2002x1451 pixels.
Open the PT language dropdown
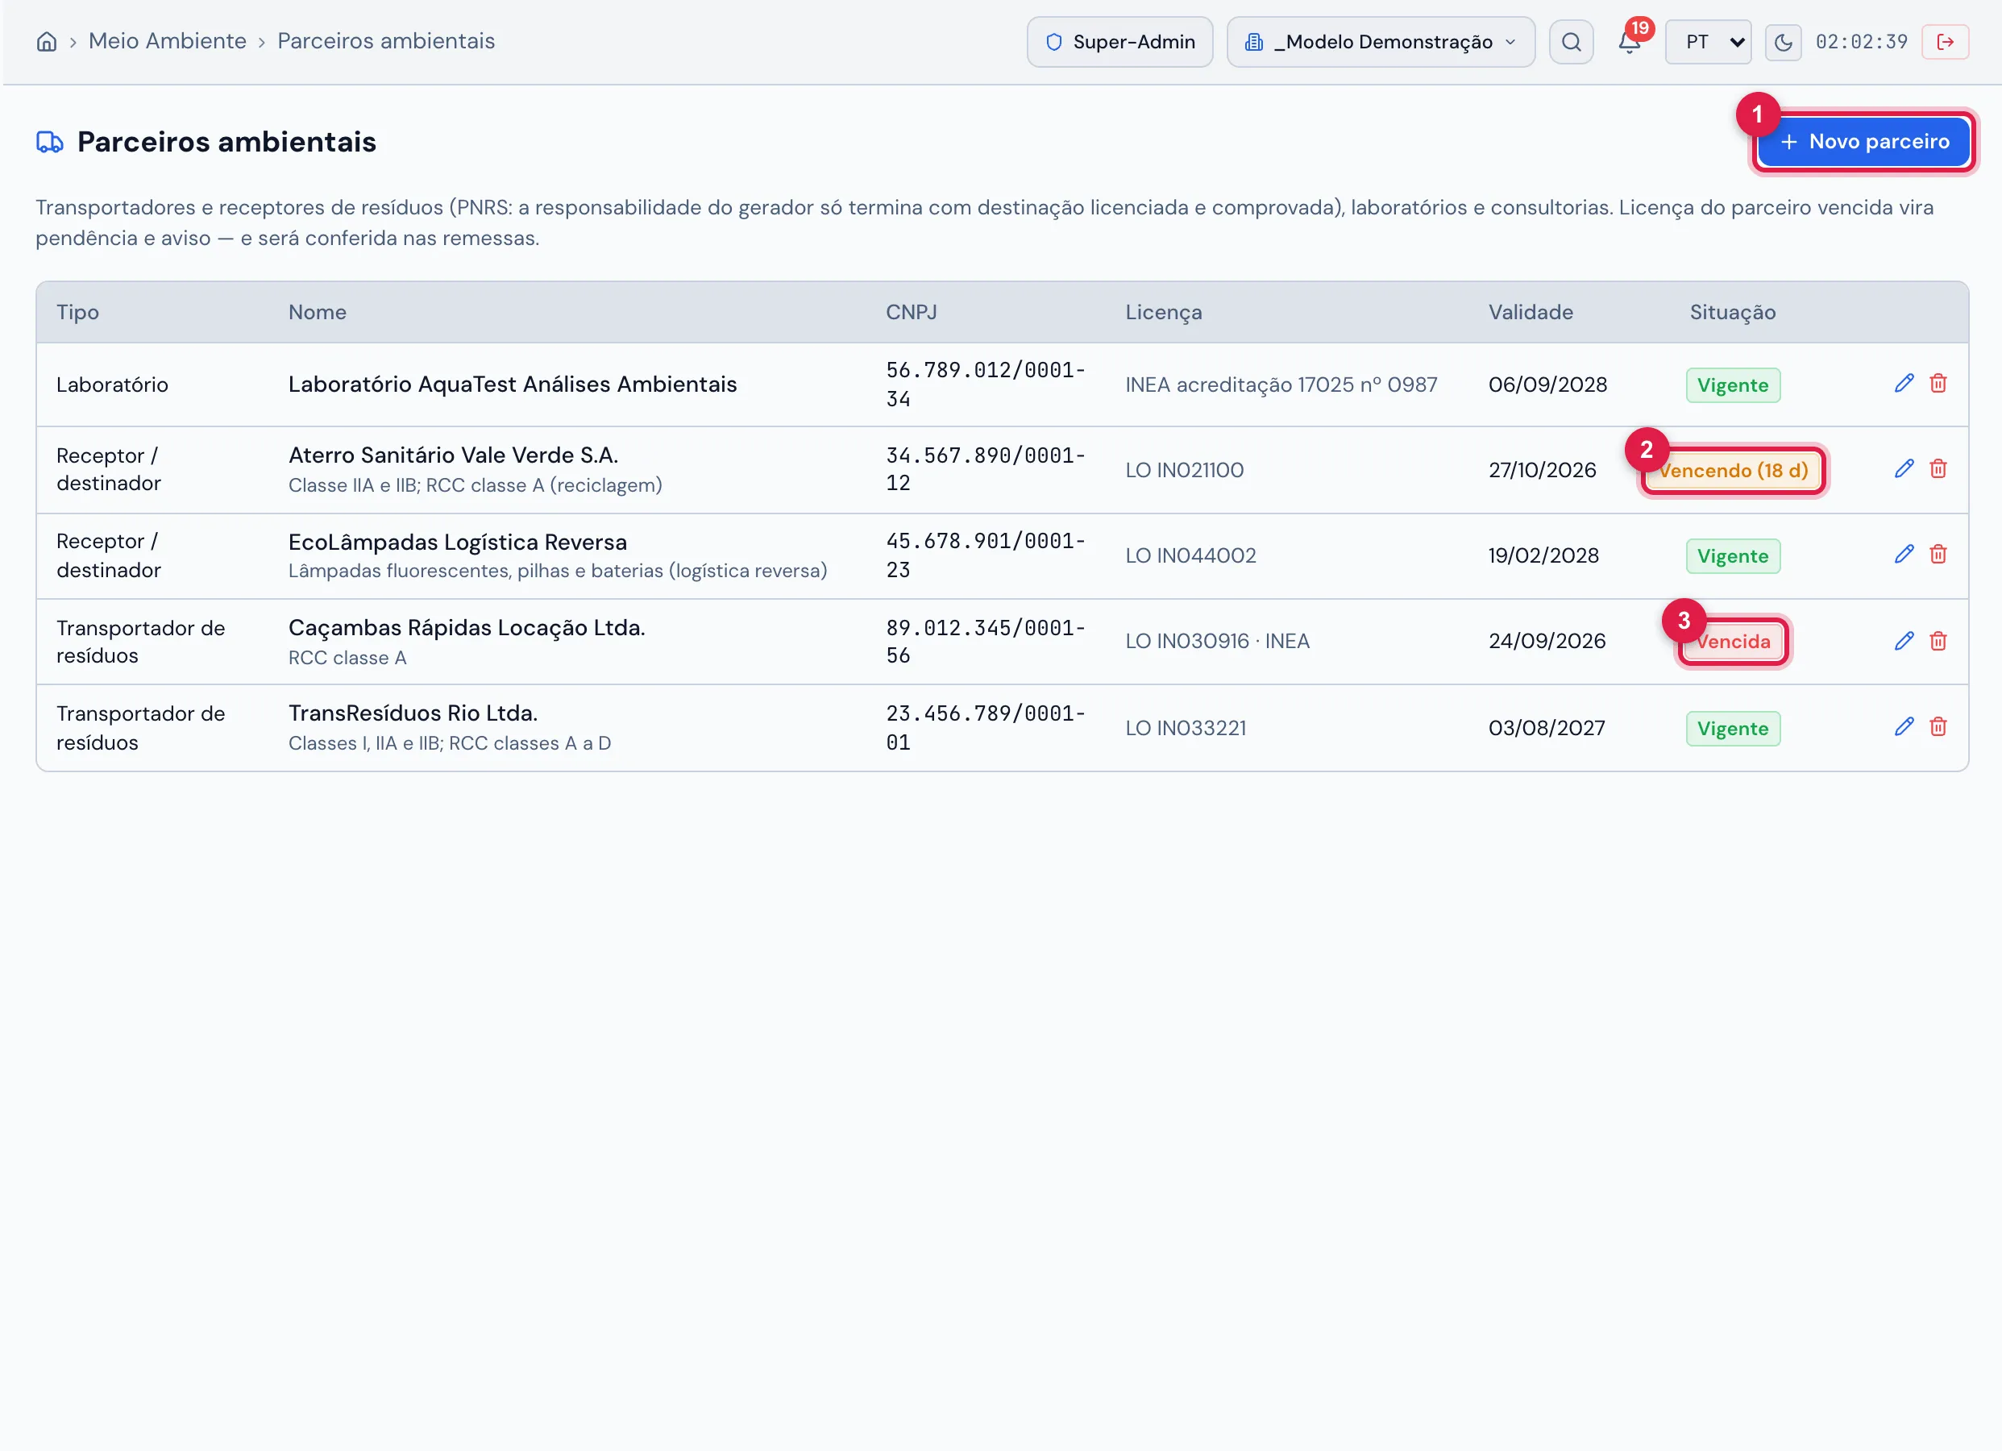pyautogui.click(x=1708, y=41)
